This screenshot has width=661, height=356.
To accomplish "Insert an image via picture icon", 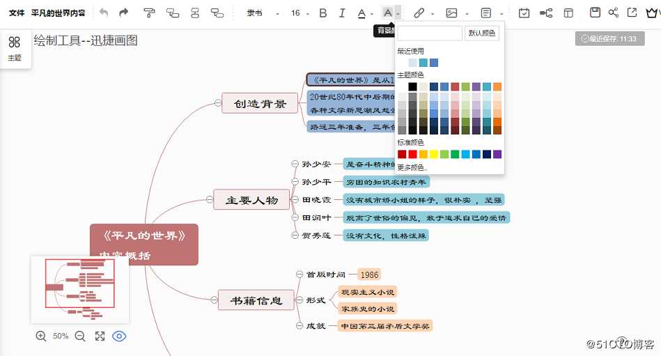I will click(x=451, y=13).
